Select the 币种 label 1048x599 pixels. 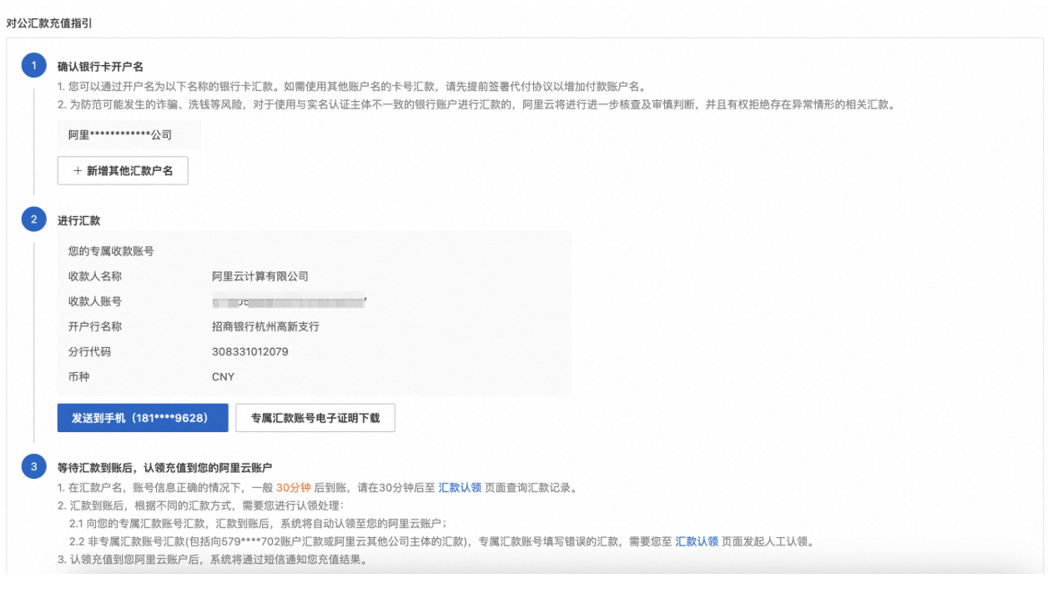79,376
